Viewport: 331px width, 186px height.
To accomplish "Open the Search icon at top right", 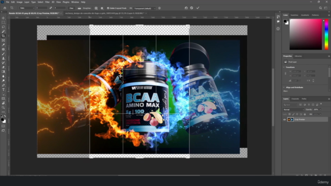I will (x=320, y=8).
